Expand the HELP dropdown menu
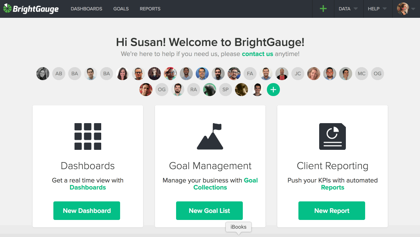 coord(377,9)
